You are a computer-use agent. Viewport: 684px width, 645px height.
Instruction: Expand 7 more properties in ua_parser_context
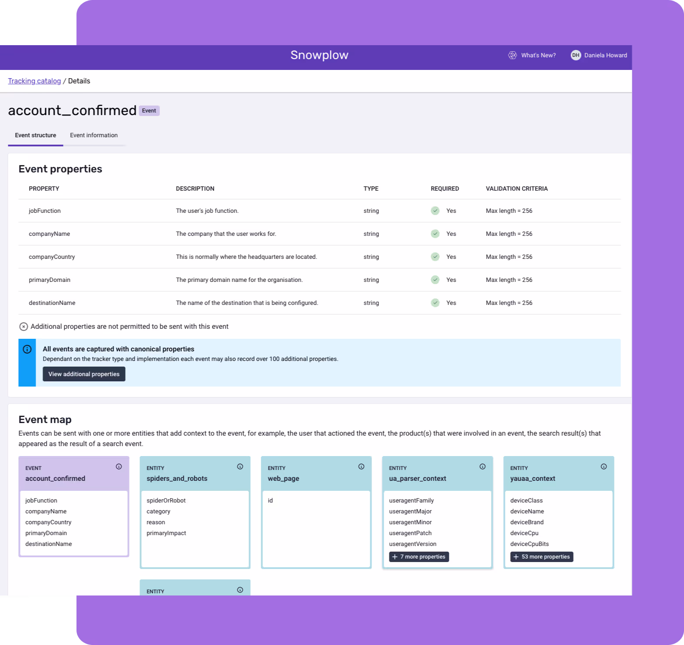point(419,557)
